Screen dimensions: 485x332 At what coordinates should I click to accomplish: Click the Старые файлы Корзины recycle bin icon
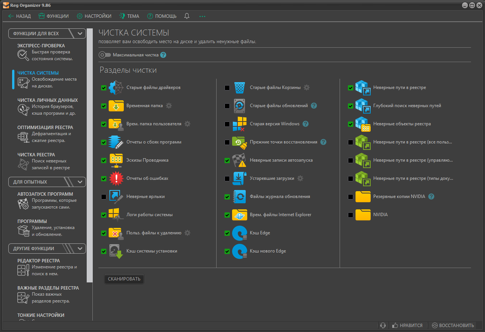pyautogui.click(x=239, y=87)
